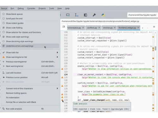Open preferences with the wrench icon
The width and height of the screenshot is (158, 118).
pos(94,15)
